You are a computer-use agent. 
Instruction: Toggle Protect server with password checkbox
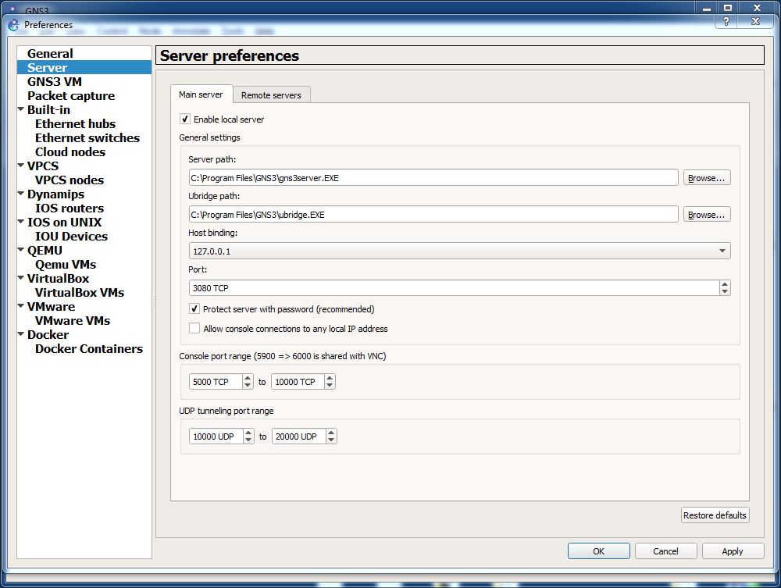click(194, 308)
